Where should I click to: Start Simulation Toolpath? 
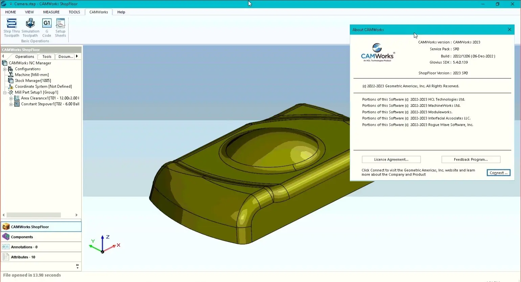coord(30,28)
